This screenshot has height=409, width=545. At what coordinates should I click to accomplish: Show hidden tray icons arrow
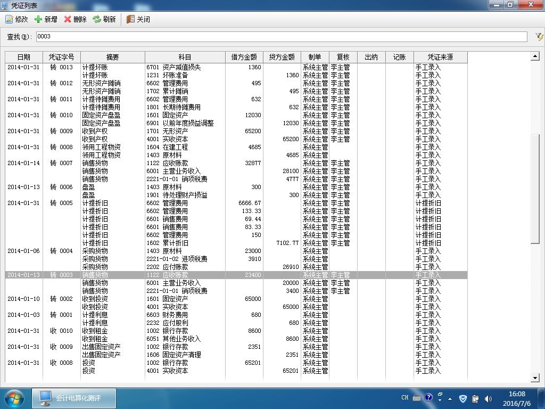450,399
